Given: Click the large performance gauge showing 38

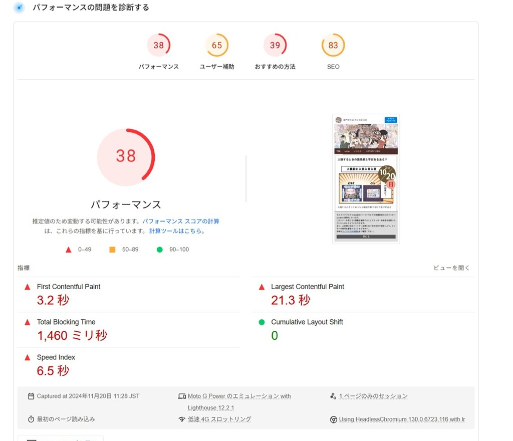Looking at the screenshot, I should point(126,157).
